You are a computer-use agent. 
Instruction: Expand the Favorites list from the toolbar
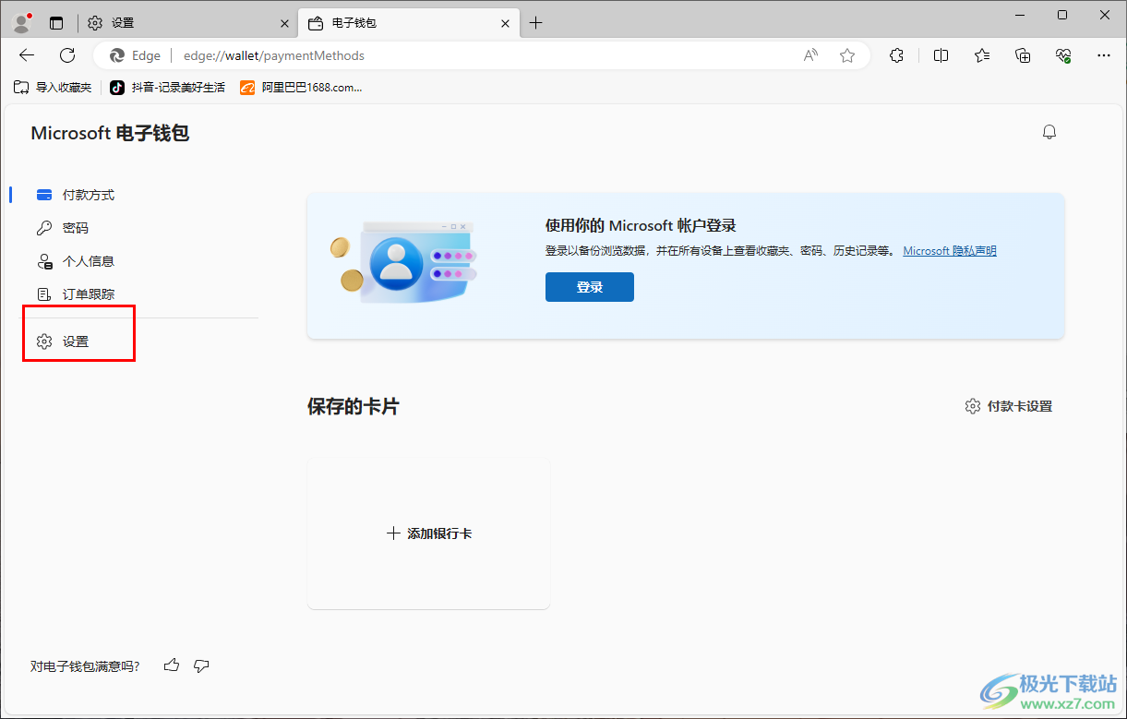(981, 55)
